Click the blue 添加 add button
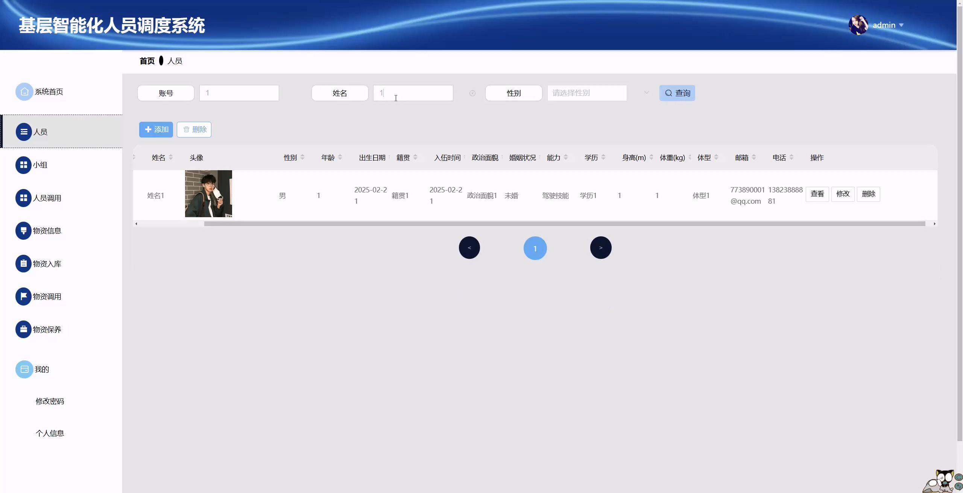The width and height of the screenshot is (963, 493). 156,130
